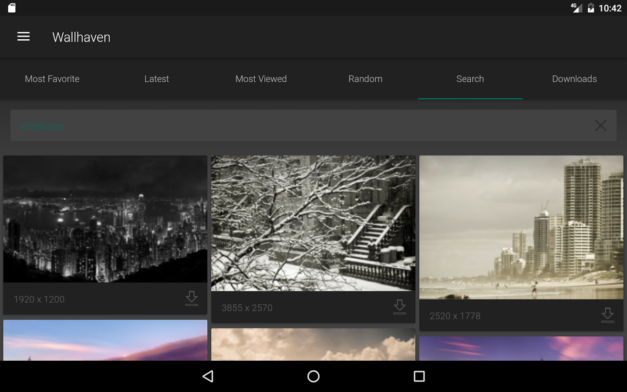
Task: Open the navigation drawer hamburger menu
Action: point(23,37)
